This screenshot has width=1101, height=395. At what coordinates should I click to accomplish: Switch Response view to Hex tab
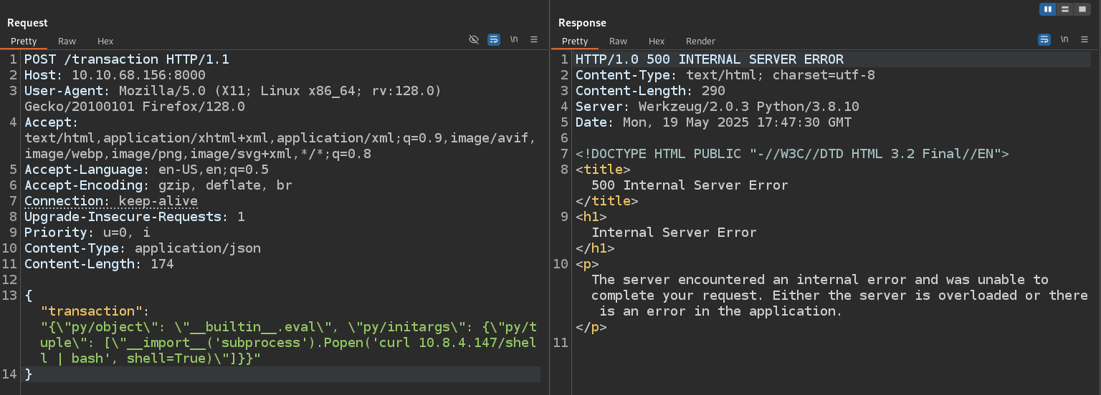click(657, 42)
